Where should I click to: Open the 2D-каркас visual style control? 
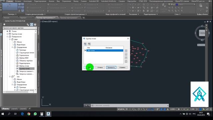[53, 21]
